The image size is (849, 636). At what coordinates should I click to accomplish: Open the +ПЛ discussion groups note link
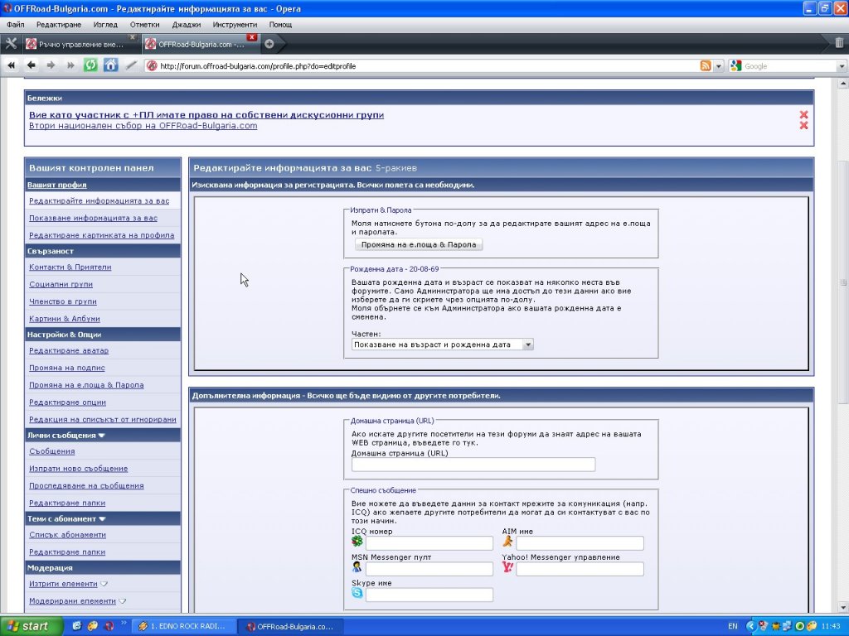[206, 114]
